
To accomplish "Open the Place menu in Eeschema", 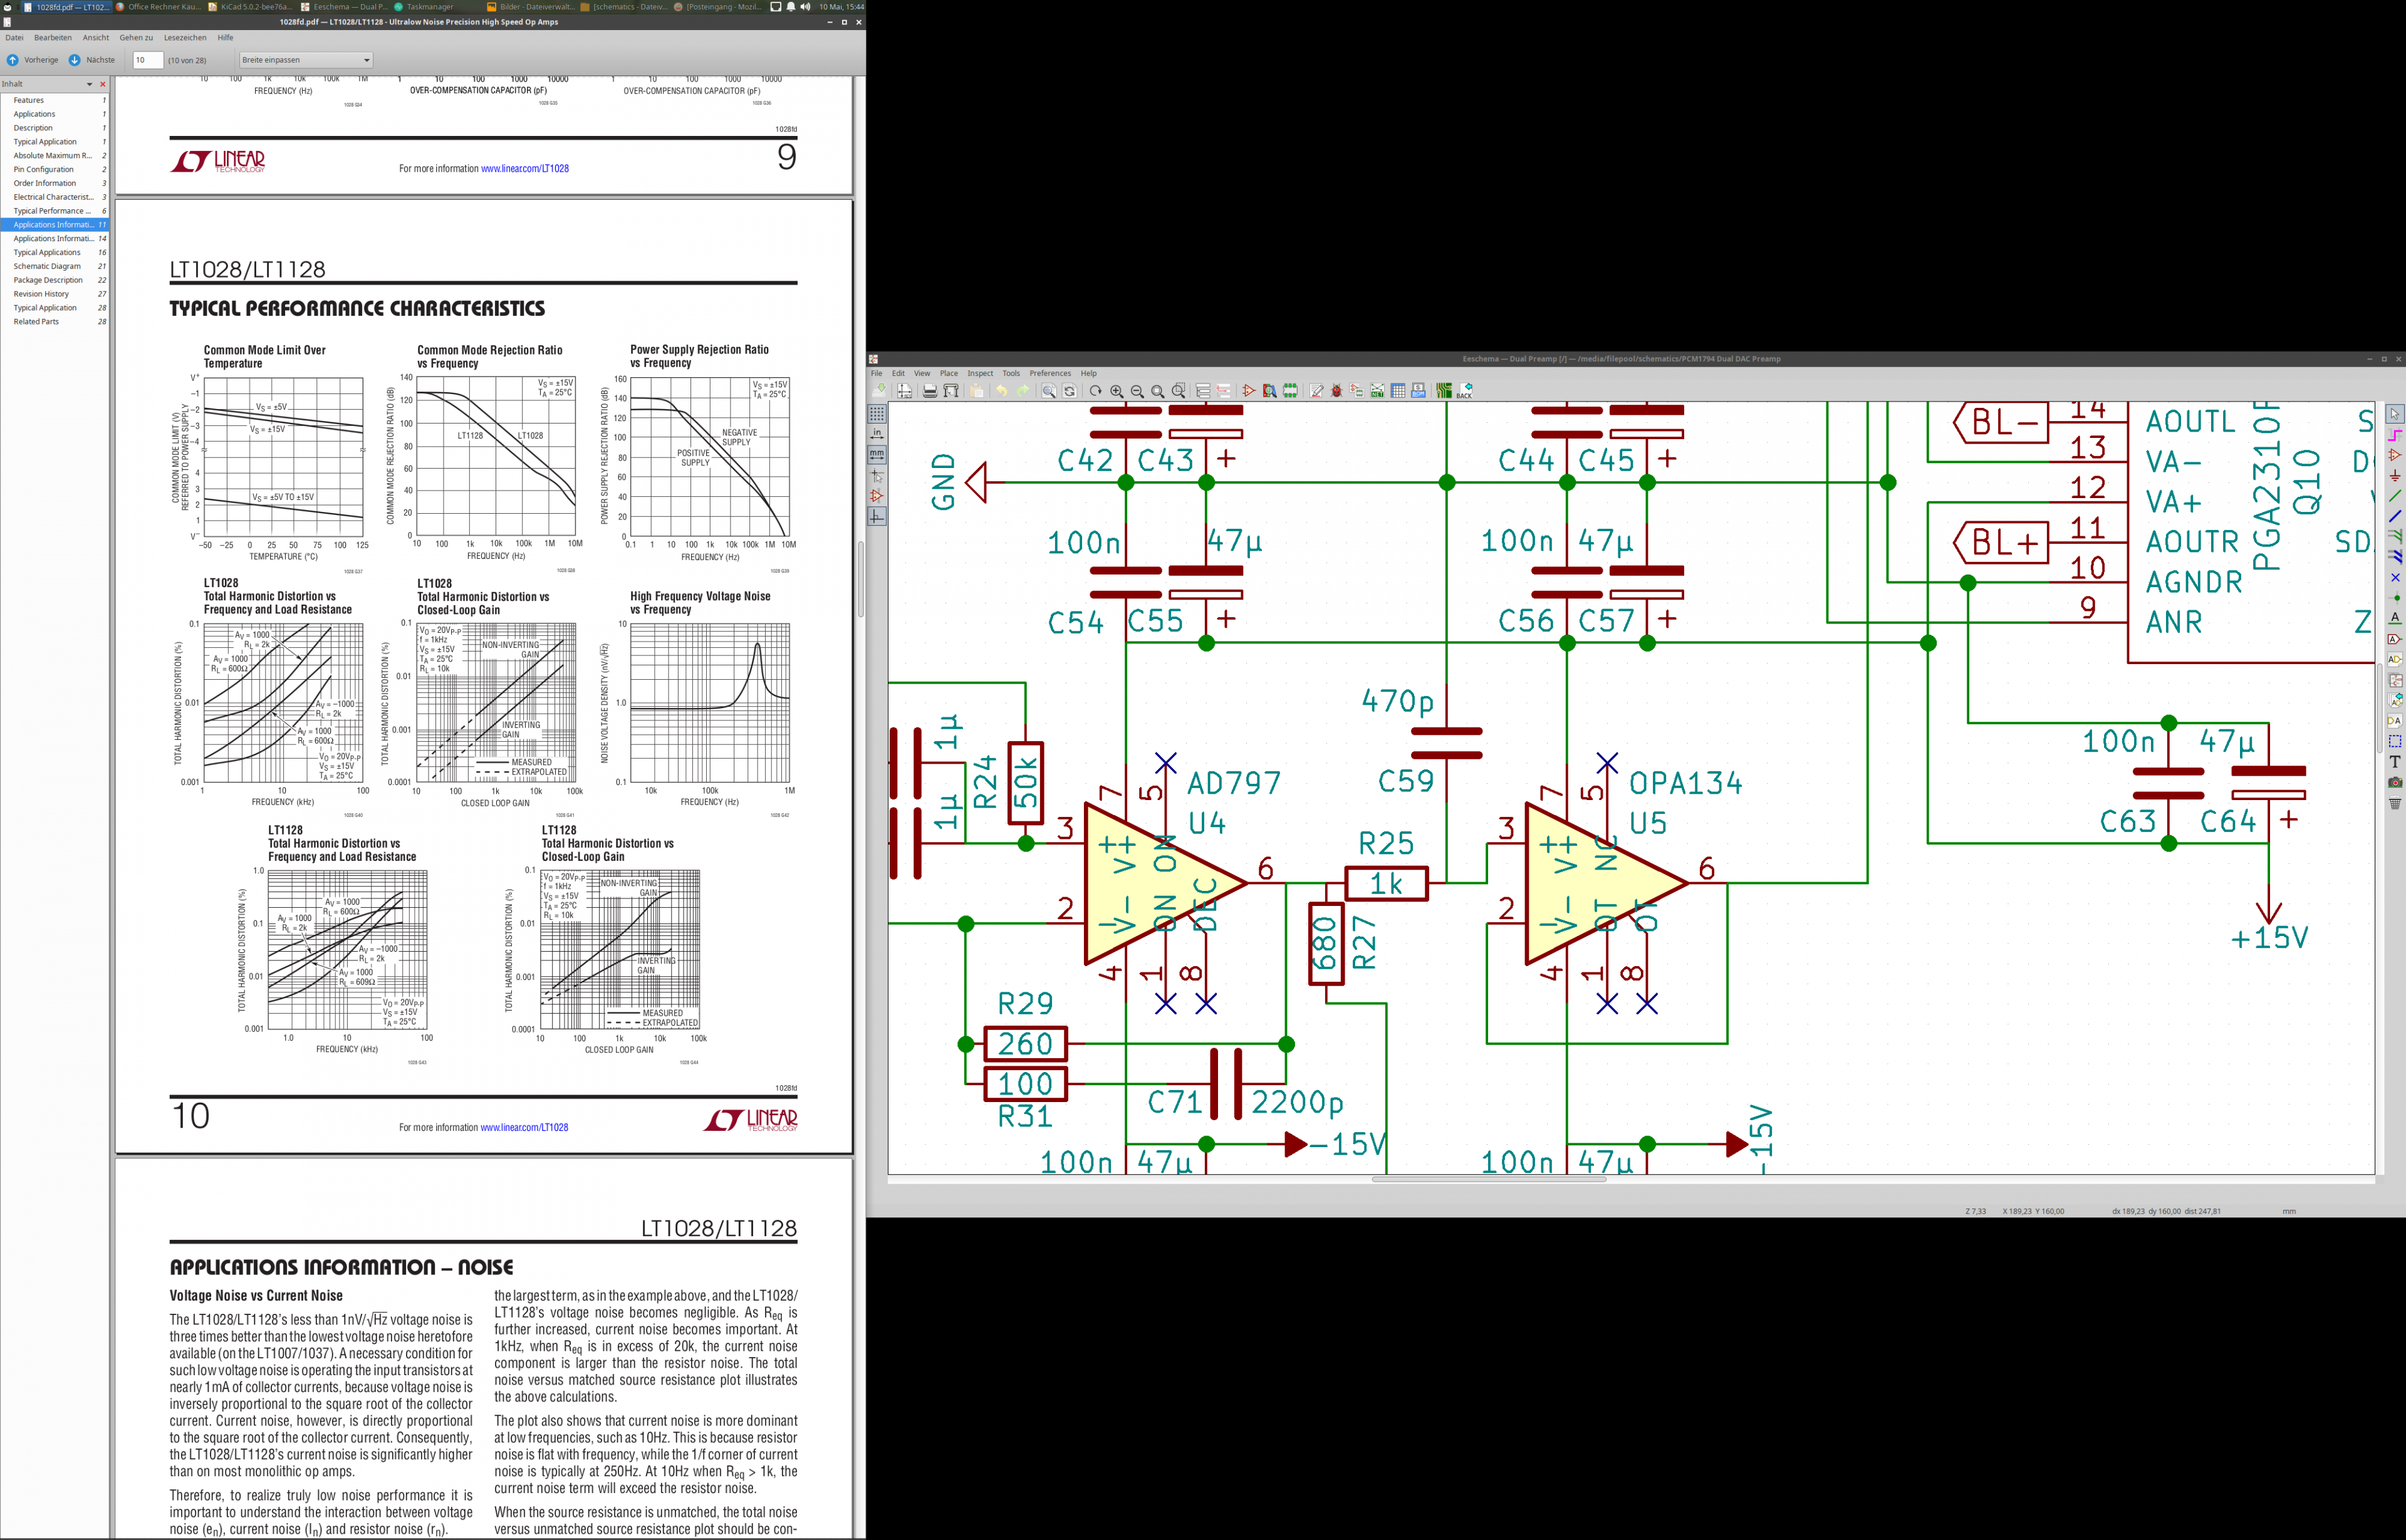I will (949, 374).
